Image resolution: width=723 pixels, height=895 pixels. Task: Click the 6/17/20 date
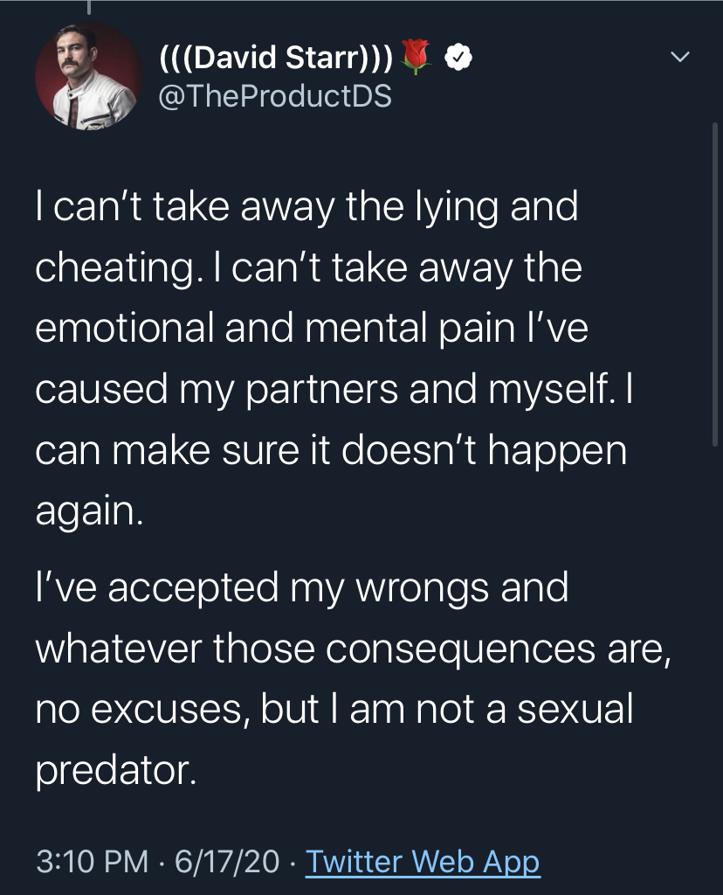click(227, 861)
